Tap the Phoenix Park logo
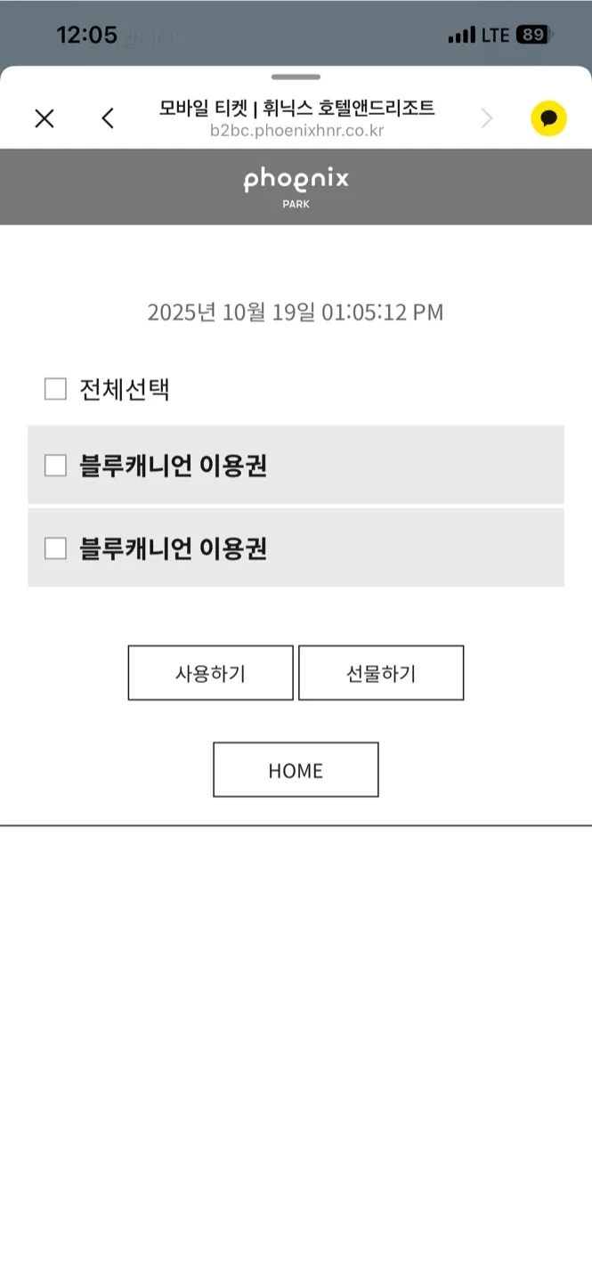The image size is (592, 1282). tap(296, 186)
